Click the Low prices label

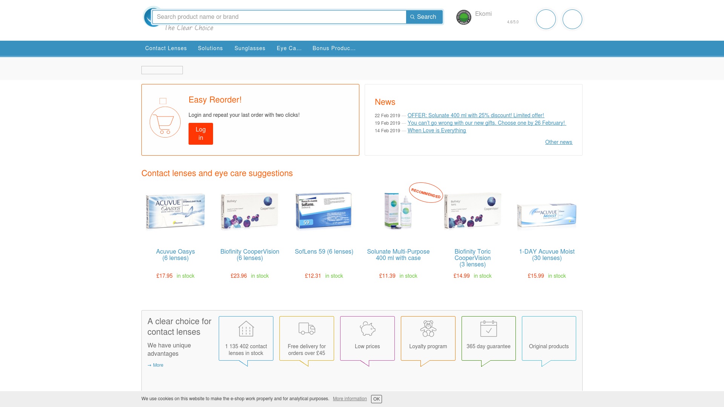tap(367, 346)
